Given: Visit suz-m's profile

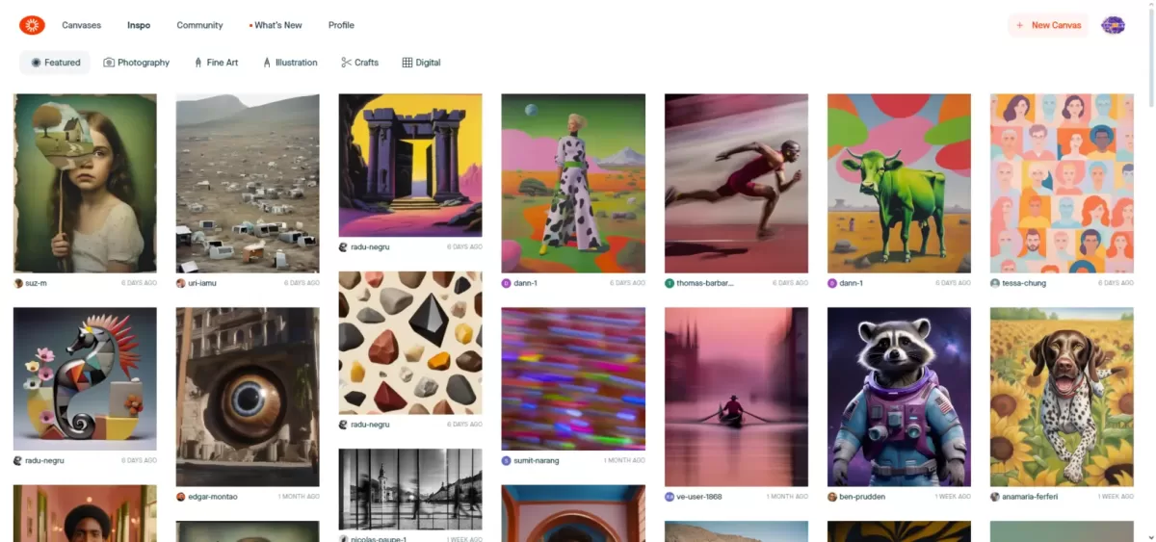Looking at the screenshot, I should [x=36, y=283].
